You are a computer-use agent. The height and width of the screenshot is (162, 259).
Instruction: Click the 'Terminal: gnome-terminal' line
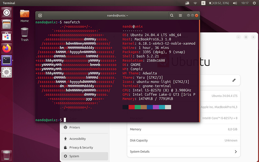tap(147, 86)
